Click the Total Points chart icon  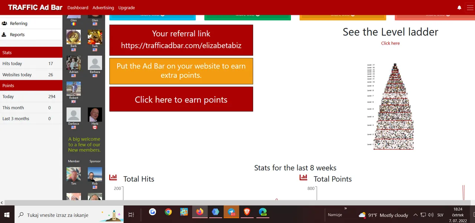coord(304,177)
